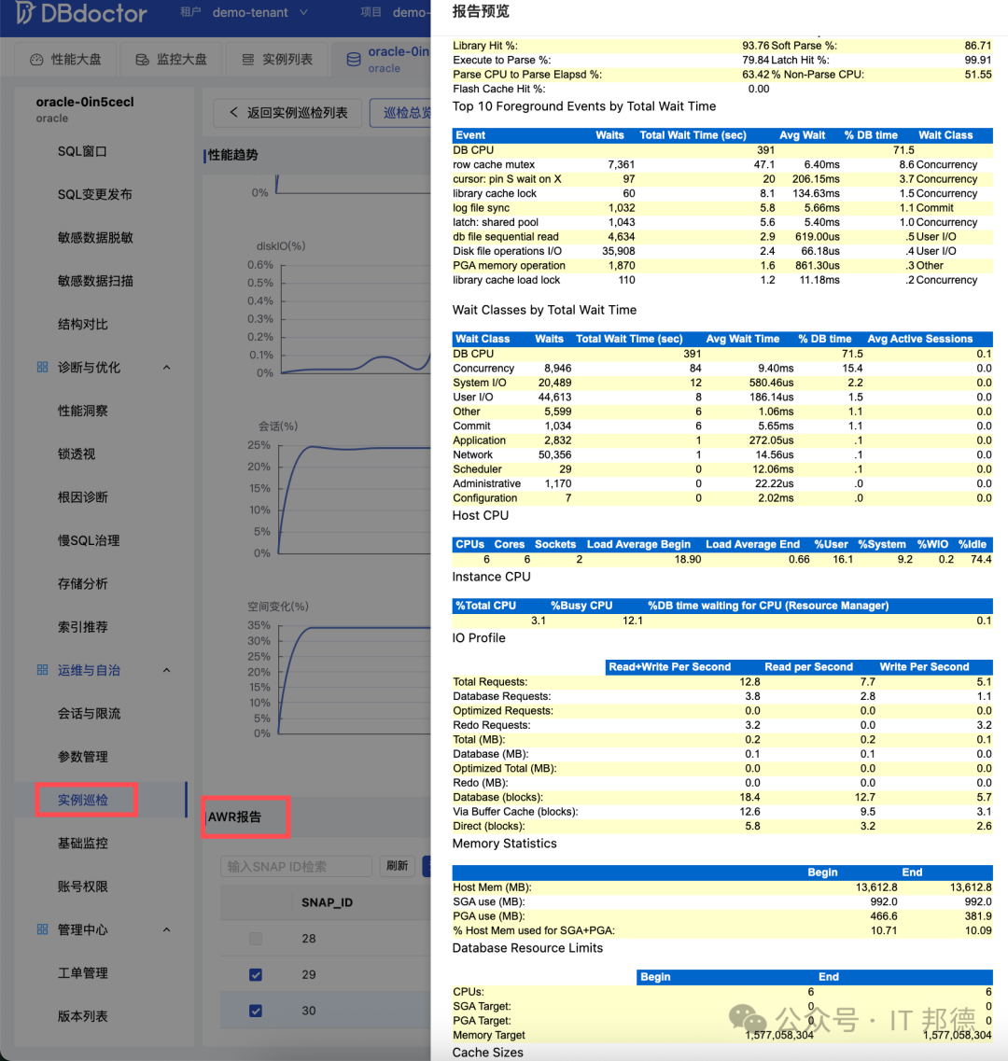Screen dimensions: 1008x1061
Task: Open SQL窗口 in the sidebar
Action: pos(82,151)
